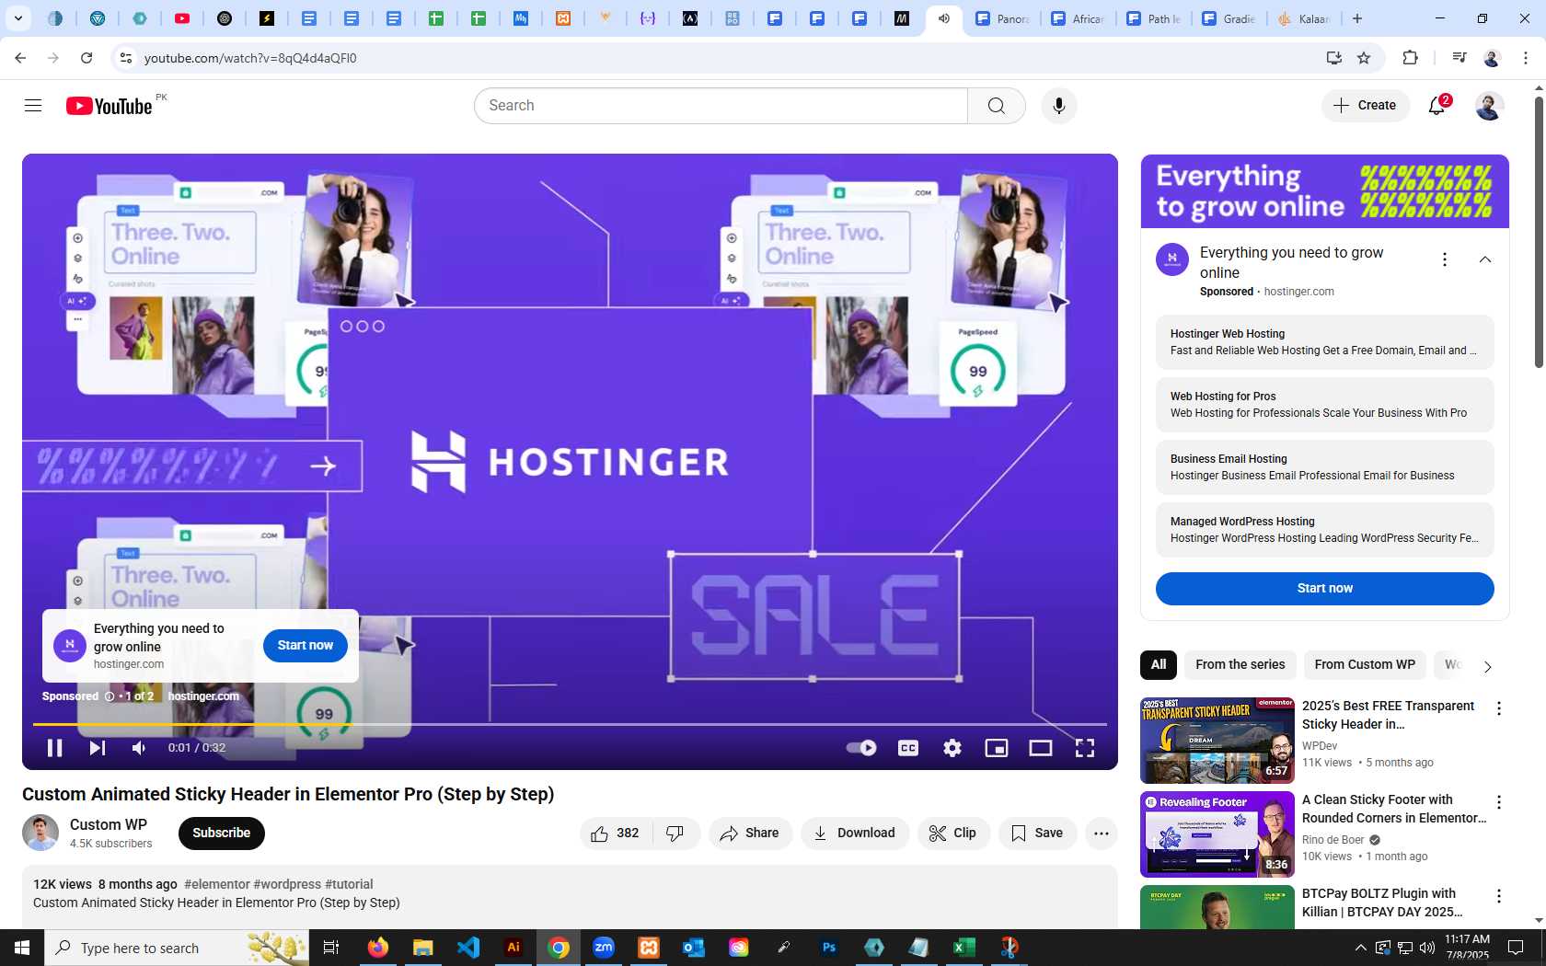
Task: Select the All filter chip
Action: (1159, 665)
